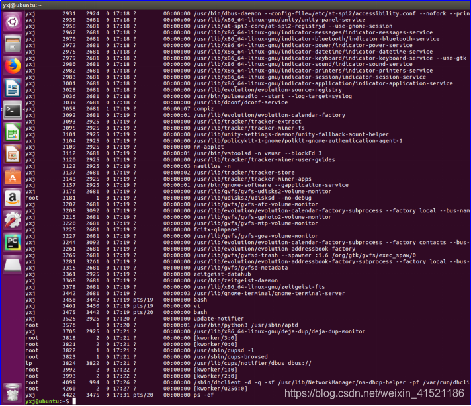Click 'nm-applet' in process list
The image size is (471, 406).
pyautogui.click(x=208, y=147)
